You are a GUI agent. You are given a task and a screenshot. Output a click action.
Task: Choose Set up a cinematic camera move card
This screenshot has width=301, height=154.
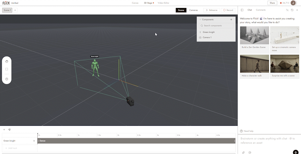click(285, 40)
